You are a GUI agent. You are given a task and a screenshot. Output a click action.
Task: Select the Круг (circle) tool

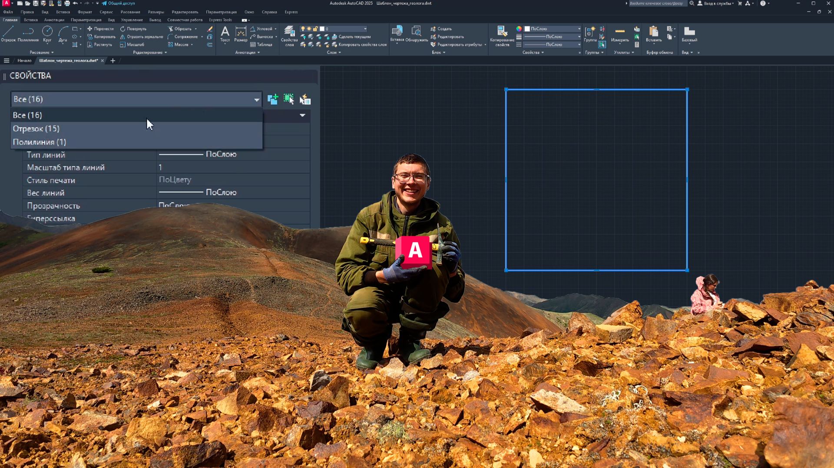(47, 34)
